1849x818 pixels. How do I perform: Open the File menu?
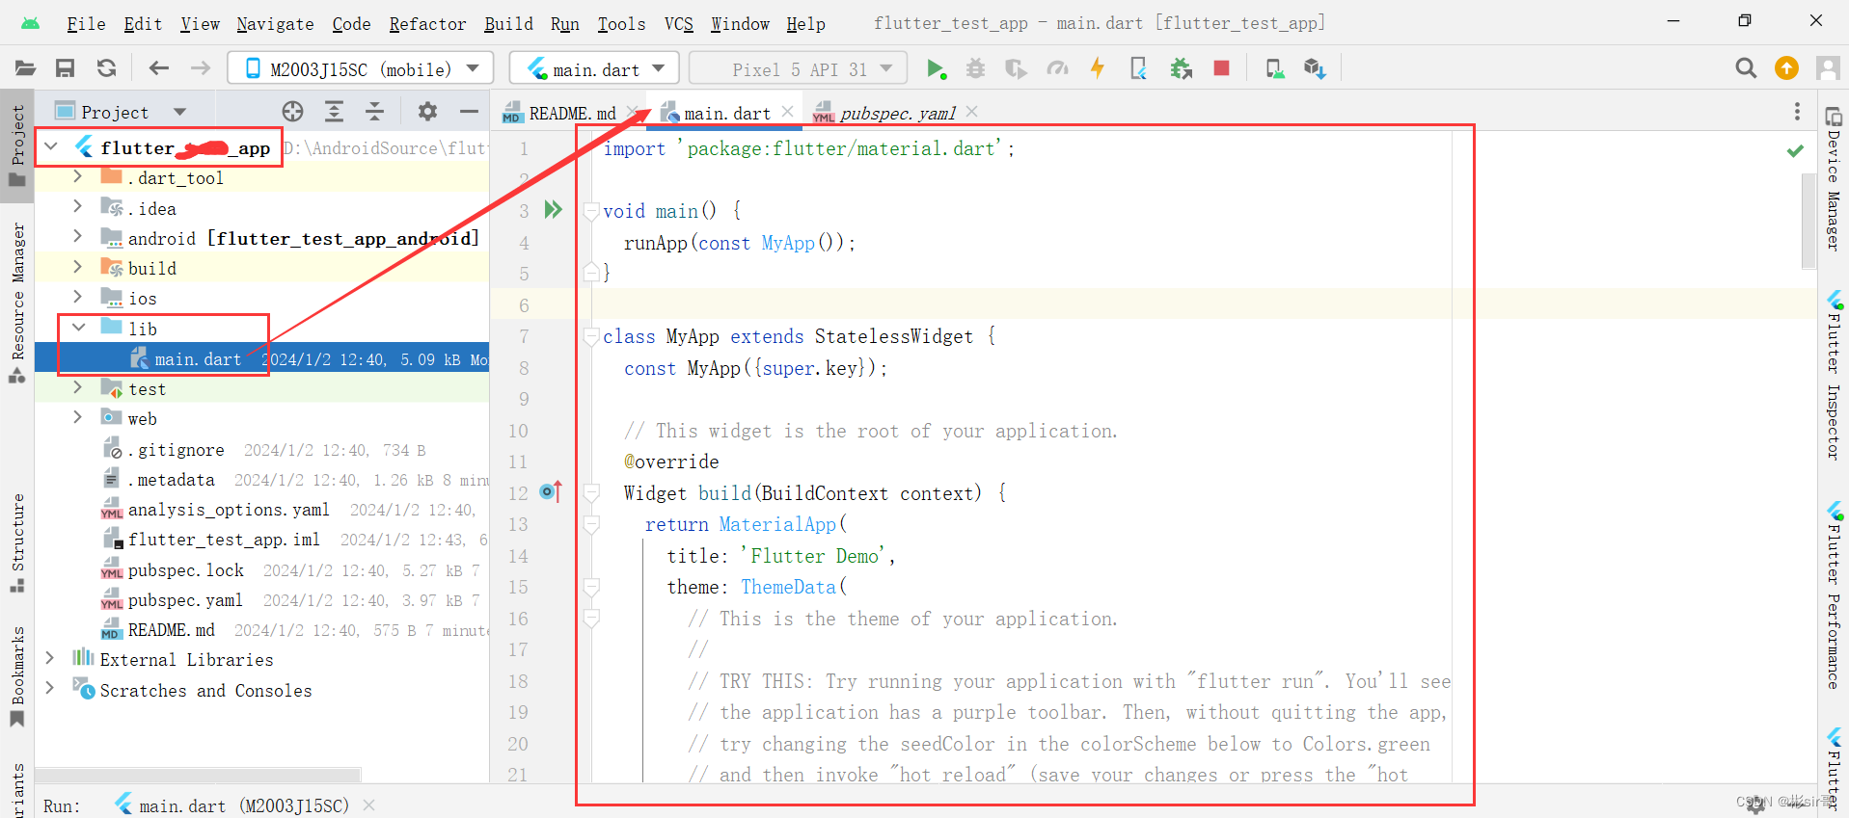(x=86, y=24)
